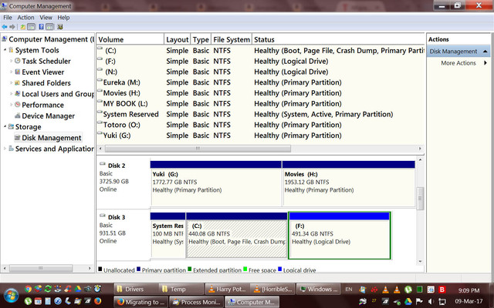Screen dimensions: 494x308
Task: Click the Back arrow in the toolbar
Action: click(x=5, y=27)
